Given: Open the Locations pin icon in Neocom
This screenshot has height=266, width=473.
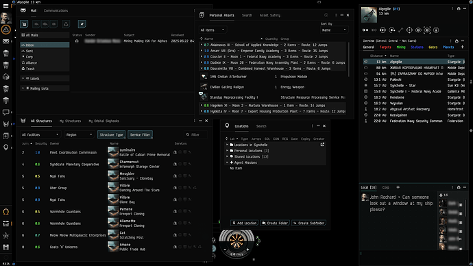Looking at the screenshot, I should tap(5, 147).
